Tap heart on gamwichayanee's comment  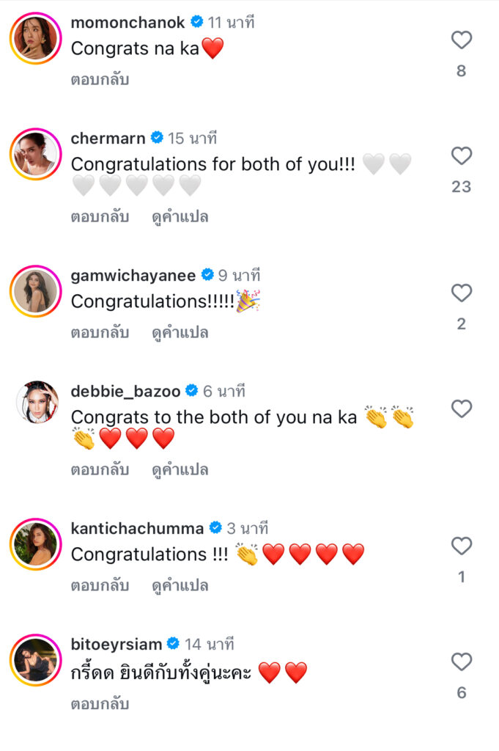[x=461, y=293]
